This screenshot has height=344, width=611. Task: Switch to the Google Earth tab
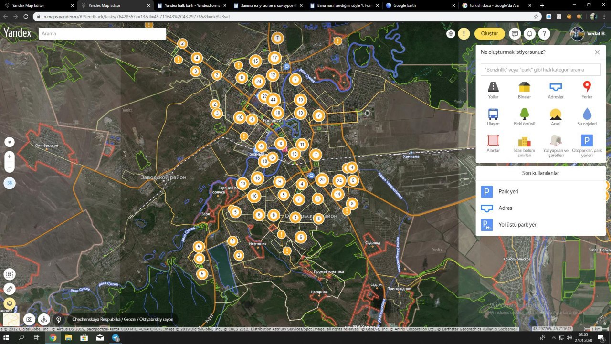tap(421, 5)
